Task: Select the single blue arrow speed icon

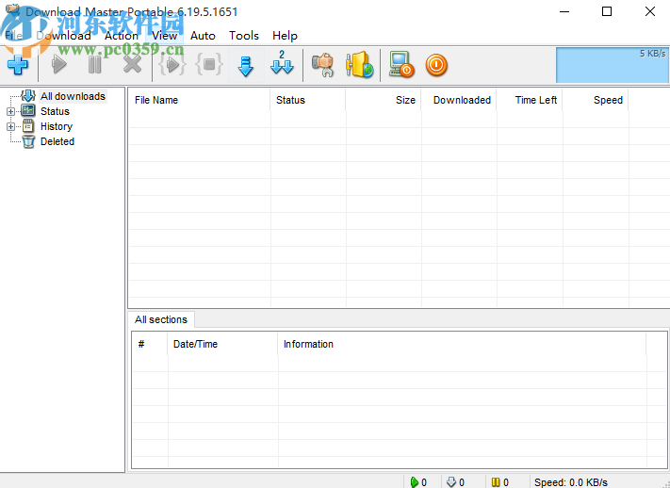Action: [x=246, y=66]
